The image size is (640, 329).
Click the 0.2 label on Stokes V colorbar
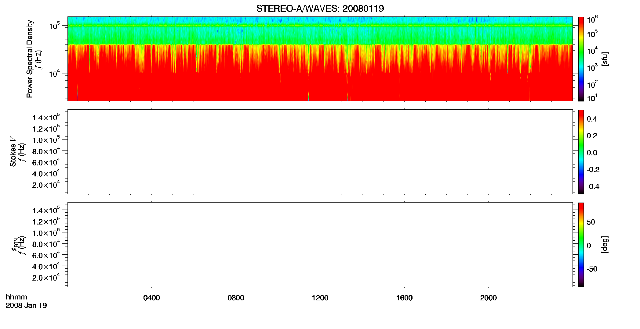592,136
